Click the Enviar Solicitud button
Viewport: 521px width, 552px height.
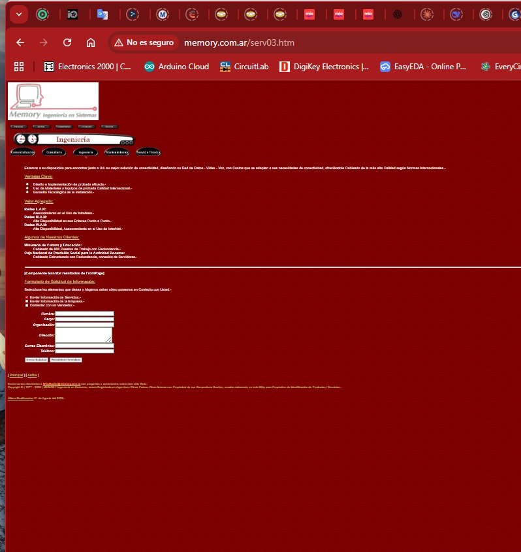36,360
